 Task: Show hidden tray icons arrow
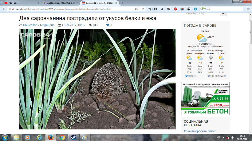[x=223, y=137]
